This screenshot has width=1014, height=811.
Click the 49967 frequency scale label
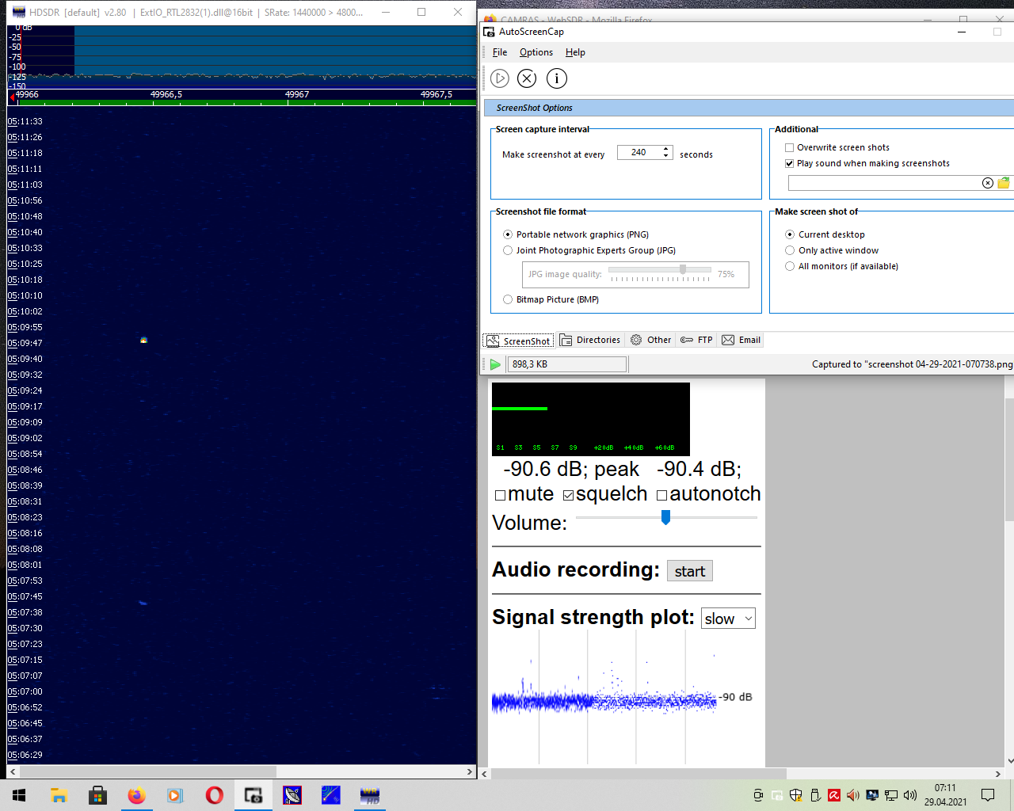pyautogui.click(x=297, y=94)
